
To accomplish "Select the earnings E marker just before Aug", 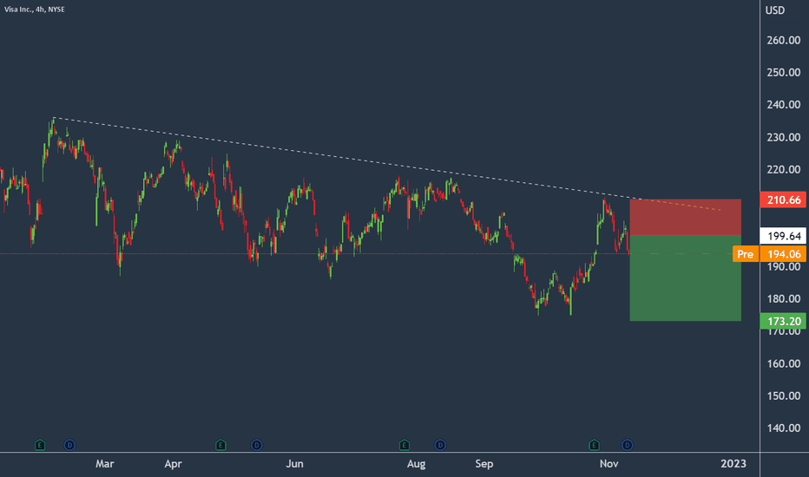I will pos(404,445).
